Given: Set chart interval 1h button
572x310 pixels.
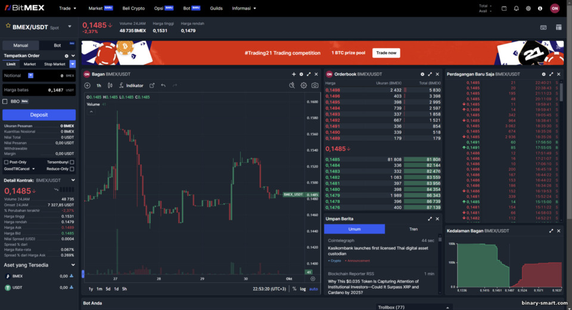Looking at the screenshot, I should coord(98,86).
